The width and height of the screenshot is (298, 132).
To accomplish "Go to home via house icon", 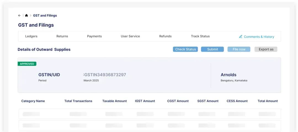I will (26, 16).
